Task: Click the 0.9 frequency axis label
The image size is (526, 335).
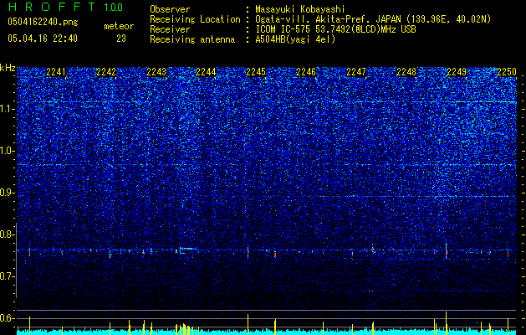Action: coord(6,193)
